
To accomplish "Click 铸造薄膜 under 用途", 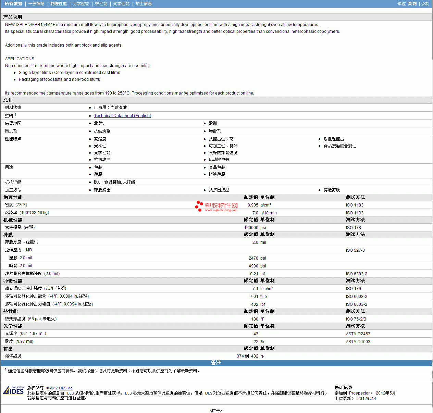I will point(217,174).
